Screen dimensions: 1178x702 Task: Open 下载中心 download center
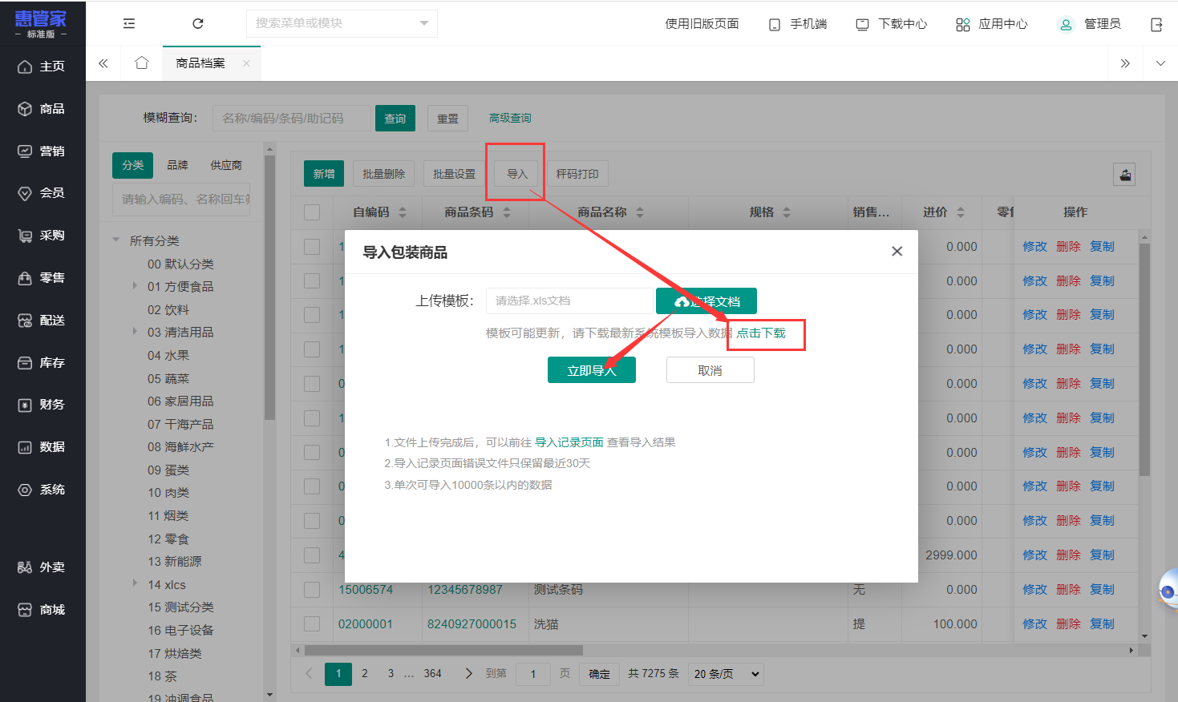pos(891,24)
